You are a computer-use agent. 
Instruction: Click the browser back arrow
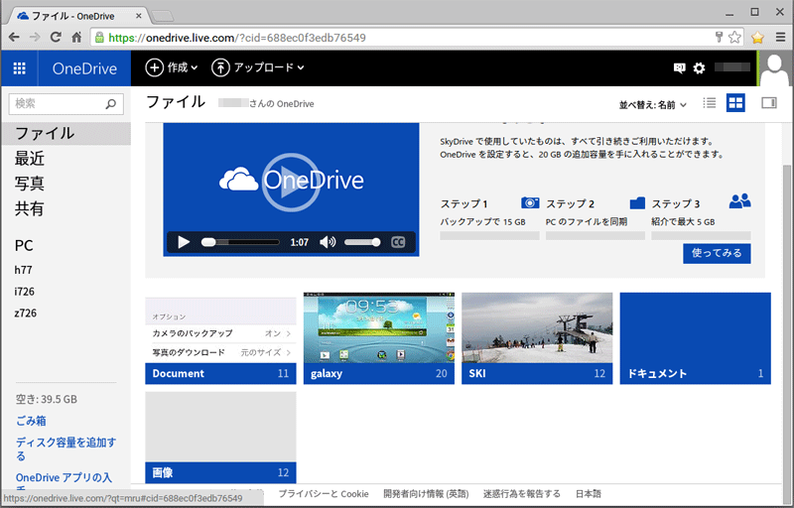14,37
